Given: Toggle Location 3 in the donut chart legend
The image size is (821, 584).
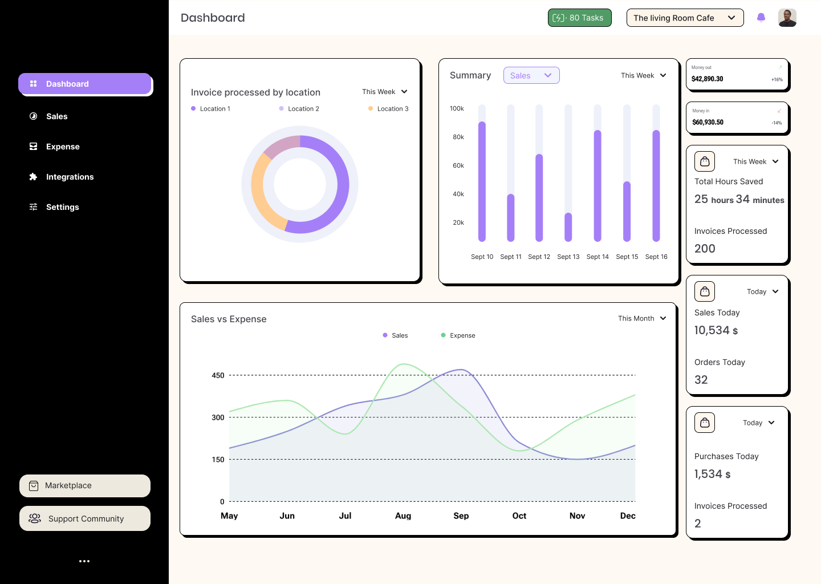Looking at the screenshot, I should click(388, 108).
